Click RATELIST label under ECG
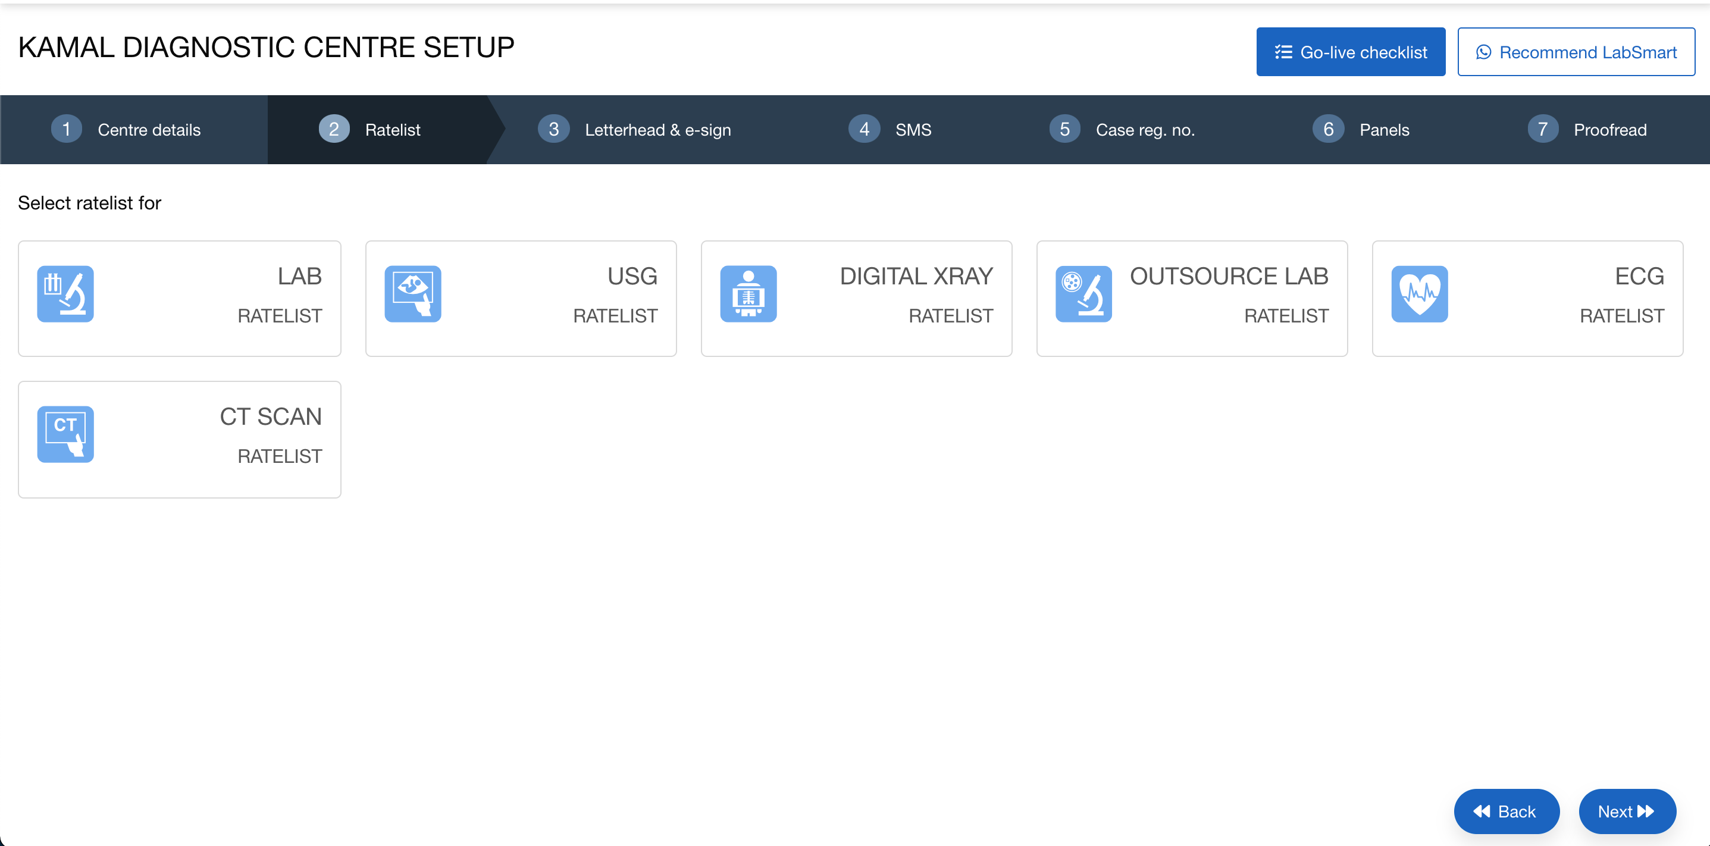1710x846 pixels. (1622, 316)
